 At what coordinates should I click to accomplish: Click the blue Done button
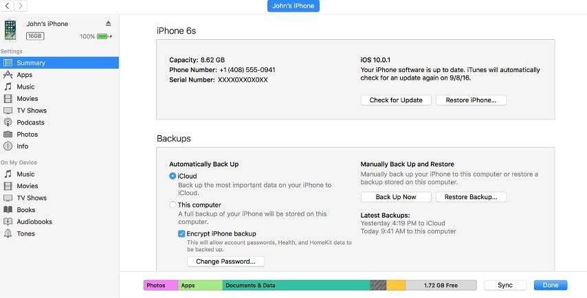click(551, 285)
